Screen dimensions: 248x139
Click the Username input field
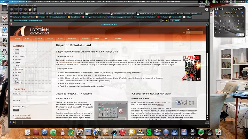(x=30, y=97)
